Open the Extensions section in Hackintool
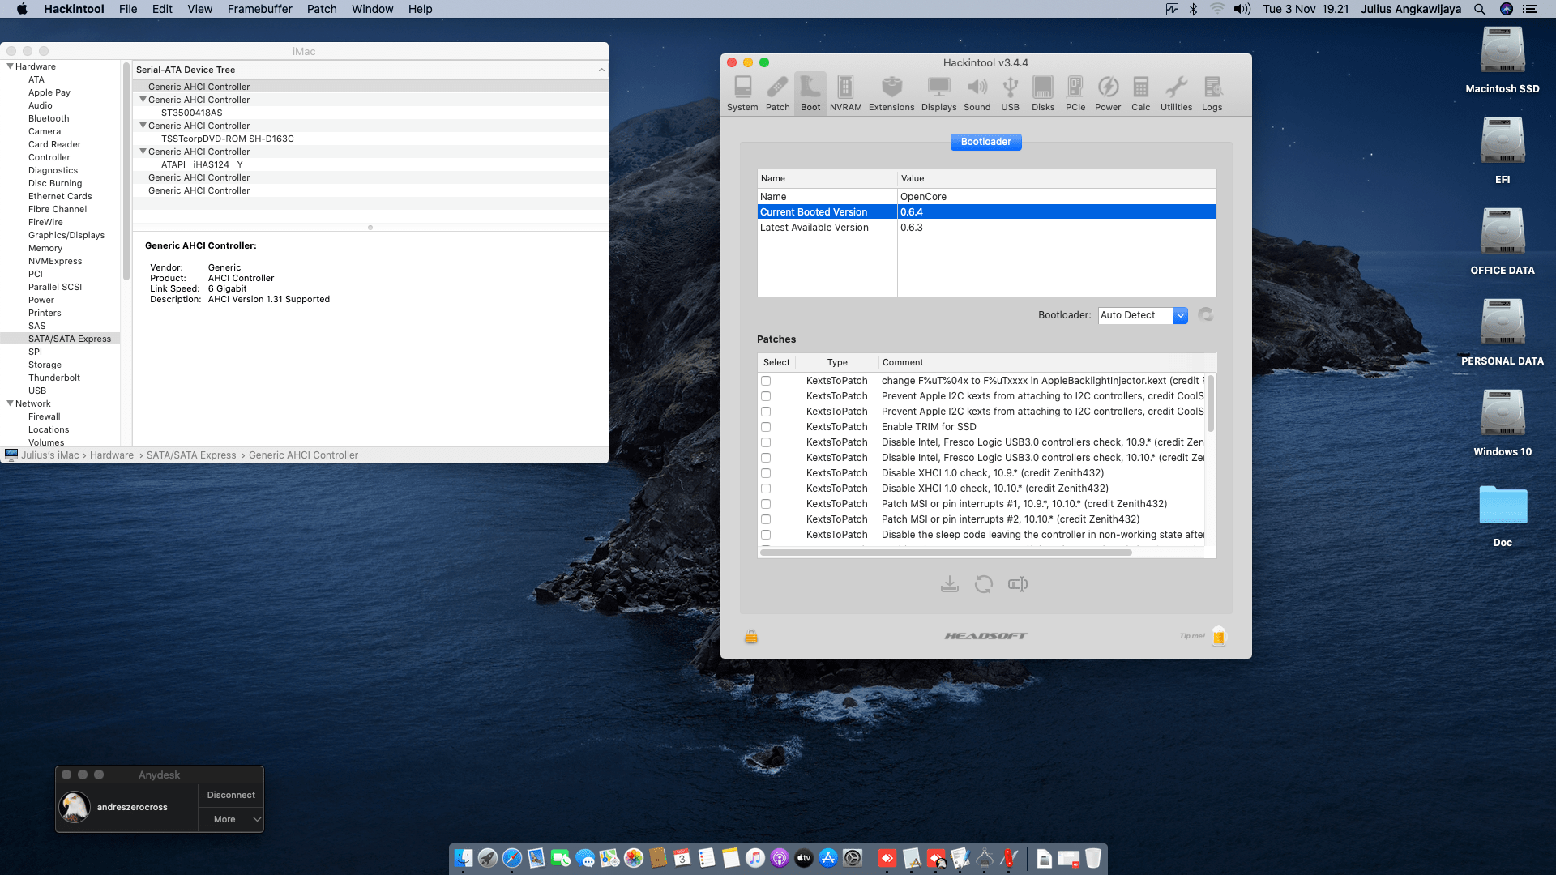Viewport: 1556px width, 875px height. click(891, 93)
